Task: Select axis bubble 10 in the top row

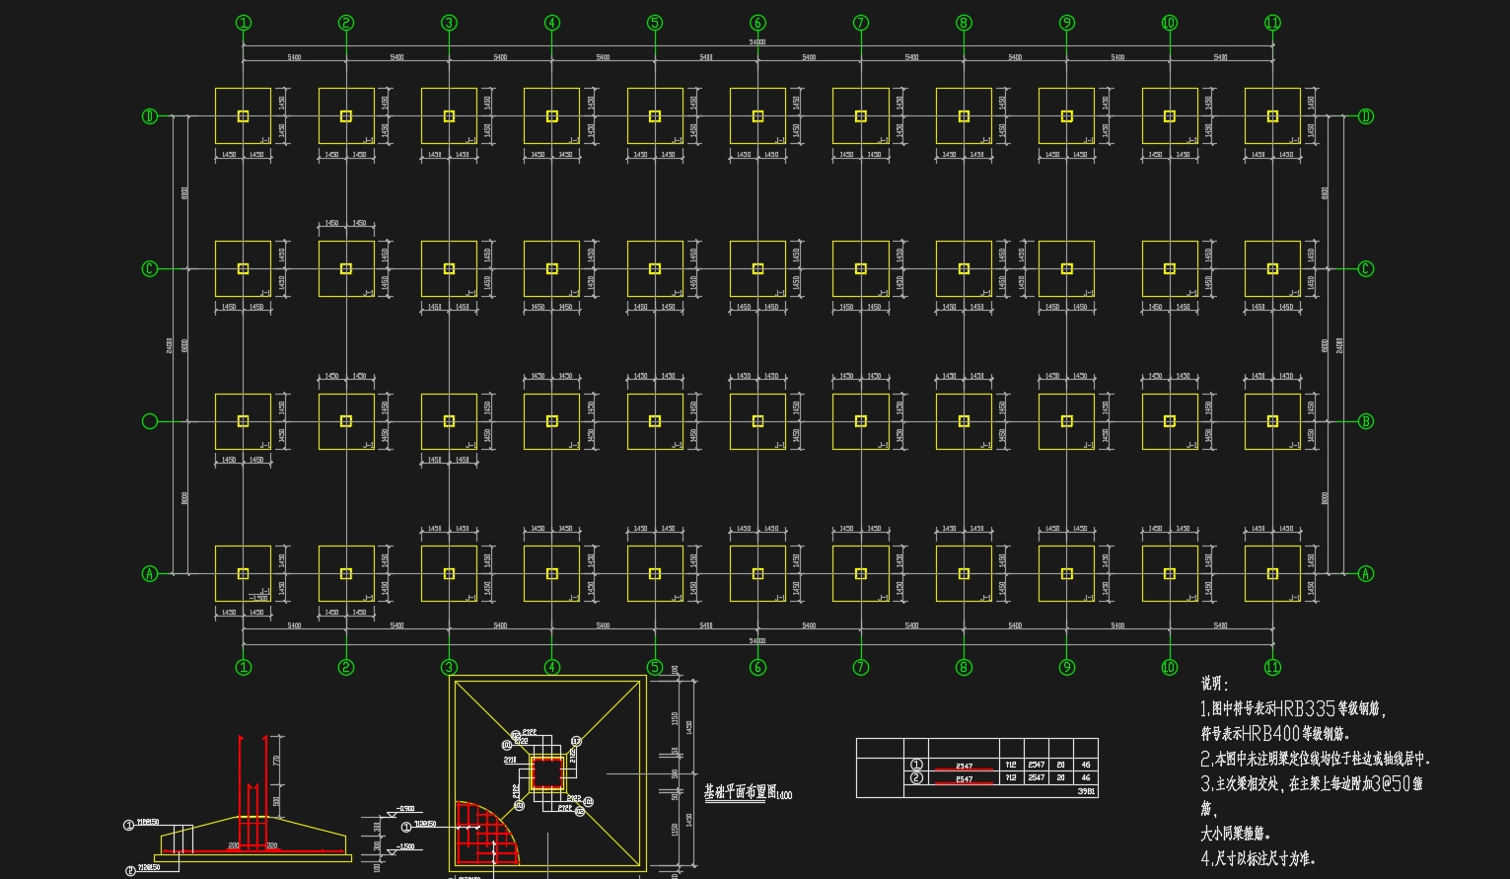Action: [1170, 23]
